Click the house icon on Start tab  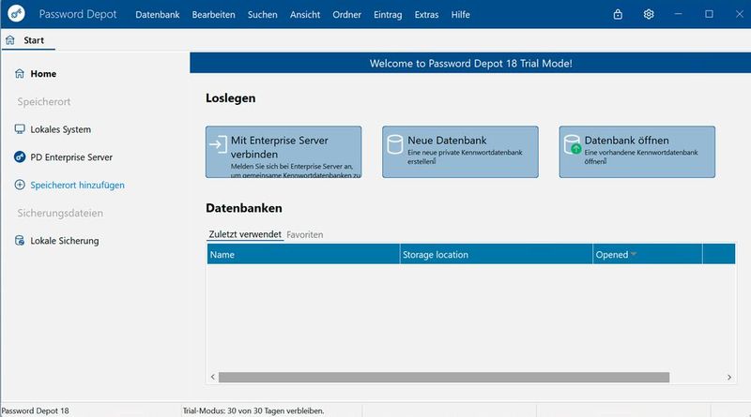tap(10, 40)
